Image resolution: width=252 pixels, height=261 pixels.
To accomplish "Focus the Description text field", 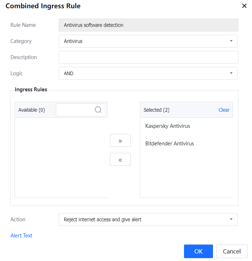I will 148,57.
